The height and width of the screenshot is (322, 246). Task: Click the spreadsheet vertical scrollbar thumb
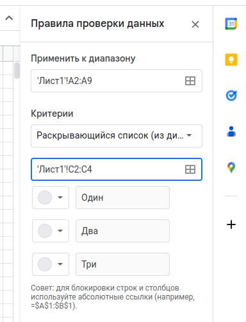(x=17, y=71)
